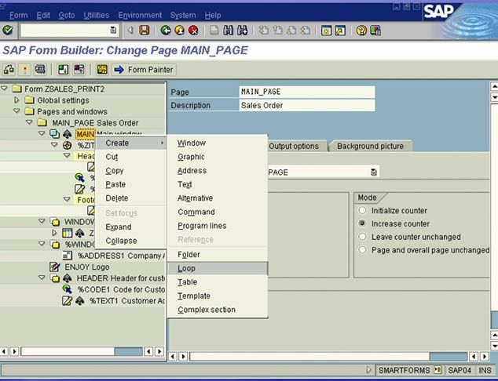Click the Description field Sales Order
The width and height of the screenshot is (498, 381).
[x=307, y=105]
